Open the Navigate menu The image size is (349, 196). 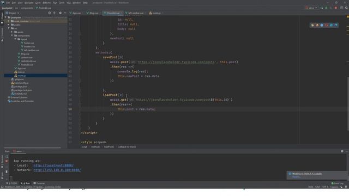coord(29,3)
